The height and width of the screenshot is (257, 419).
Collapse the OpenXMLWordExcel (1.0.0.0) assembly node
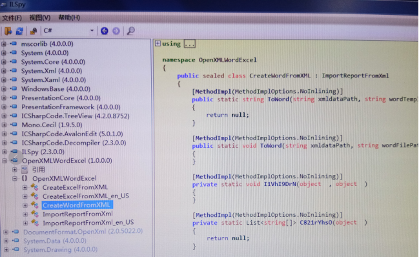coord(5,161)
